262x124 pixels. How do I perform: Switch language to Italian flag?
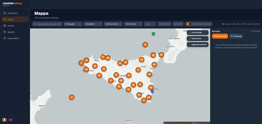(4, 120)
